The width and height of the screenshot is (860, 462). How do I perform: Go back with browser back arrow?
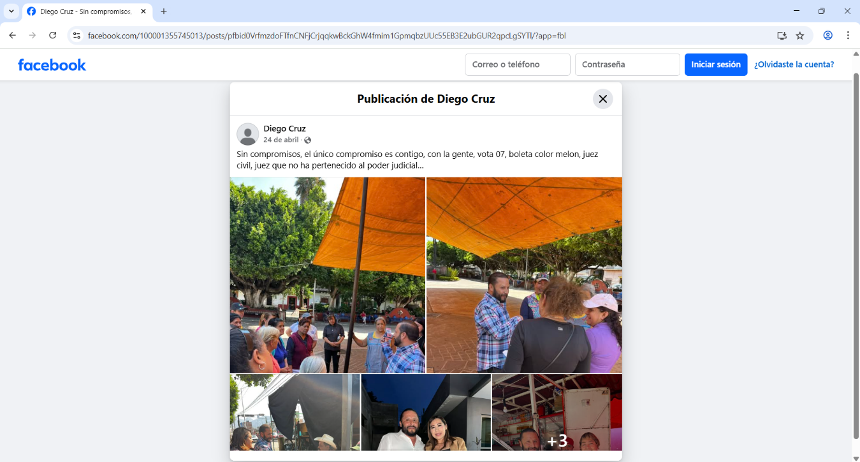pyautogui.click(x=12, y=36)
